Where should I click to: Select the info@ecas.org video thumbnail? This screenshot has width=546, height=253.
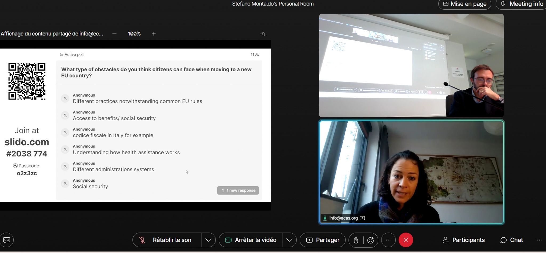(x=411, y=172)
